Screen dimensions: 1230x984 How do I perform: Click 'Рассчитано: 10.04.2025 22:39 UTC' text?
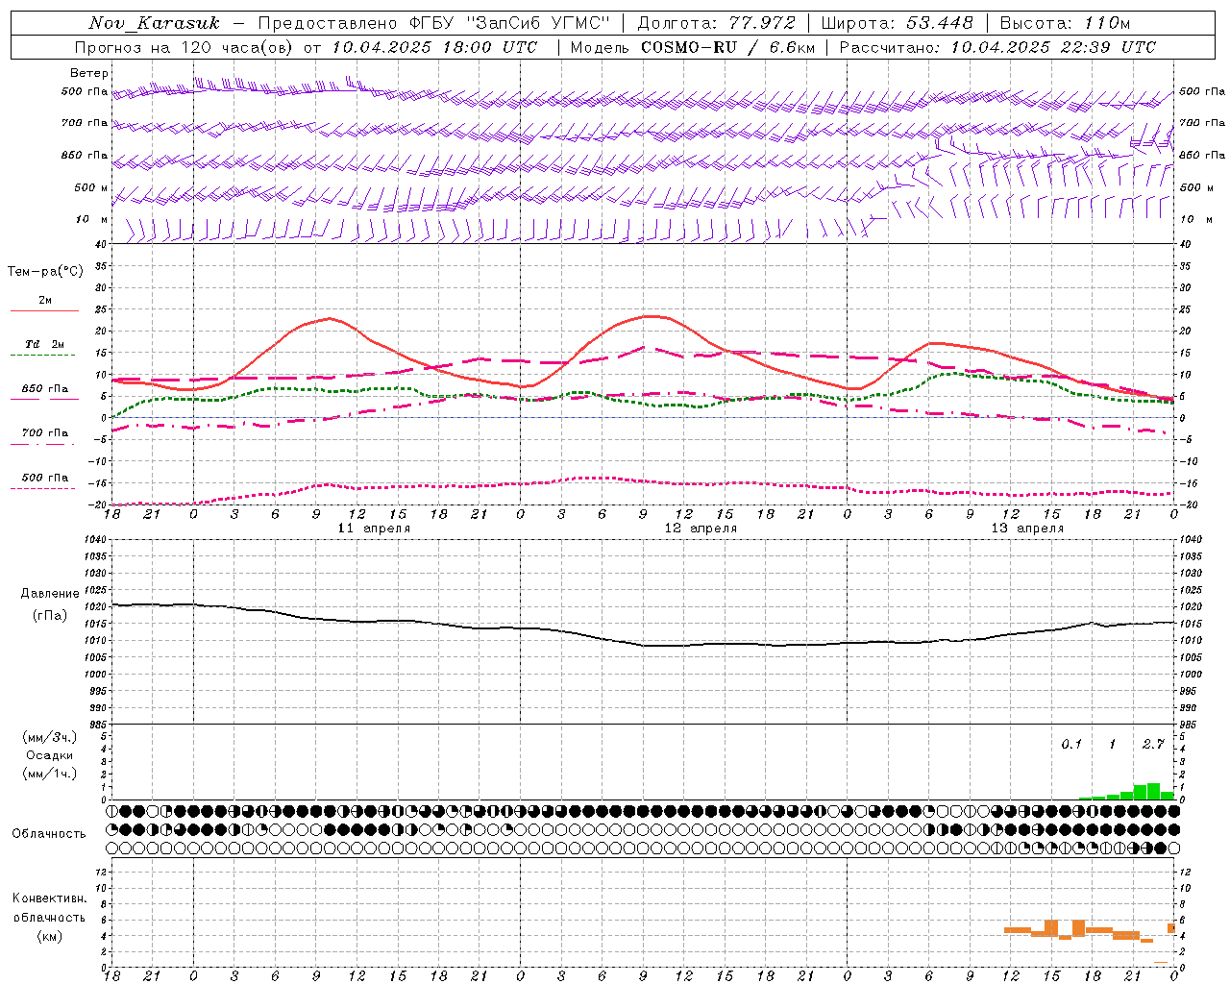point(997,47)
